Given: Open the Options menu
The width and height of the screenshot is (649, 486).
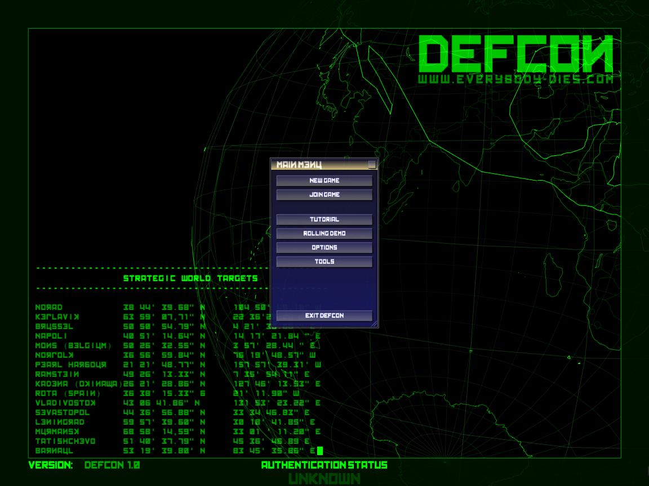Looking at the screenshot, I should pyautogui.click(x=324, y=247).
